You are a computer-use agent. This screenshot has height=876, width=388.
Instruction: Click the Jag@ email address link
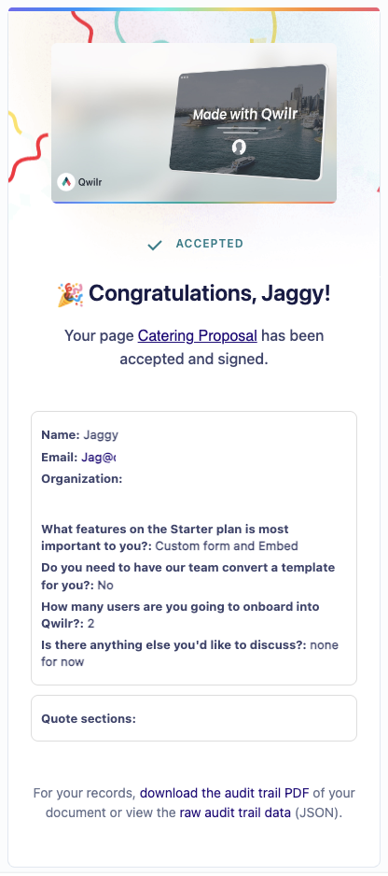click(x=98, y=458)
